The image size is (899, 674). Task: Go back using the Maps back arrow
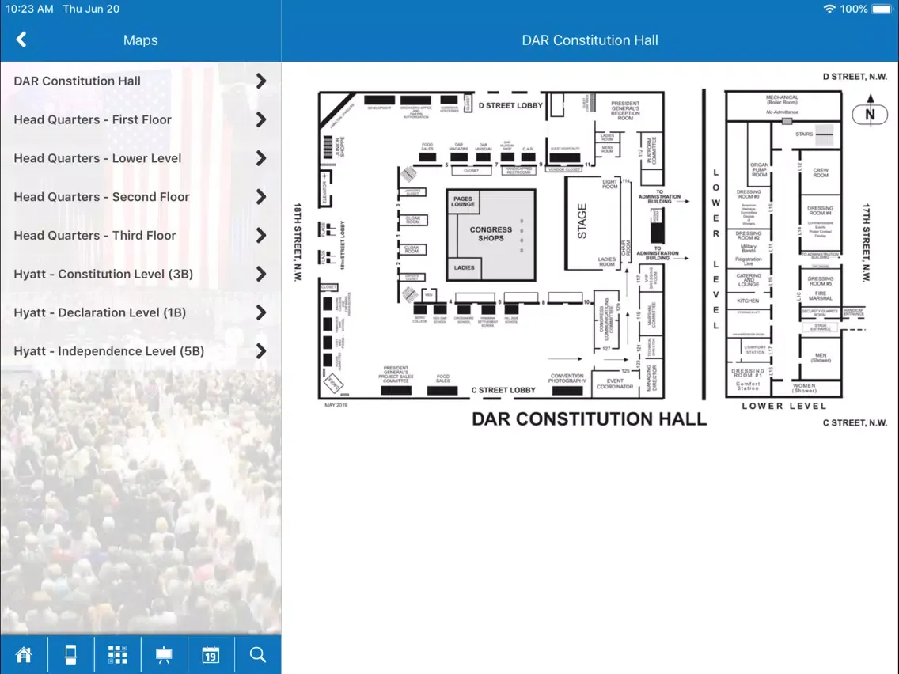point(21,40)
